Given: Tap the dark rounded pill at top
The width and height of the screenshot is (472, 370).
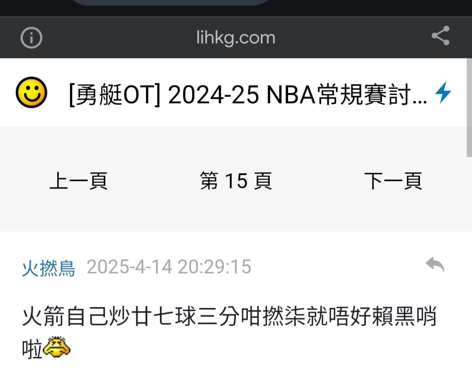Looking at the screenshot, I should click(x=170, y=3).
